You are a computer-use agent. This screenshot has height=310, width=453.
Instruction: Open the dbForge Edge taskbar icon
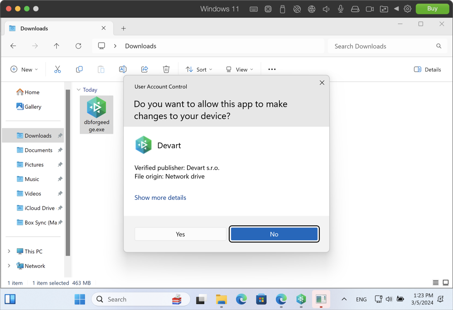click(x=301, y=299)
